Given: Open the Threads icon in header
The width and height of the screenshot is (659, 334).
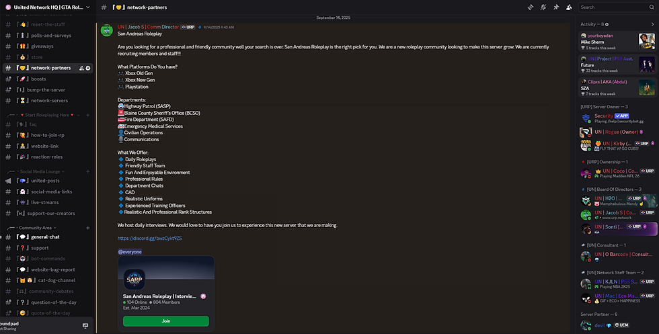Looking at the screenshot, I should [531, 7].
